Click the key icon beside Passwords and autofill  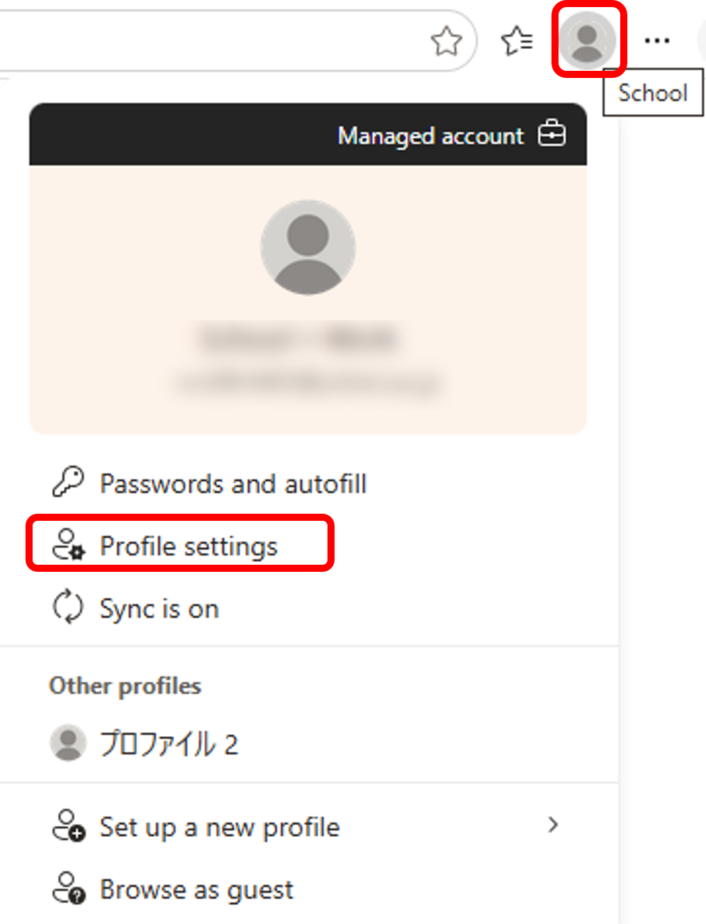point(68,483)
